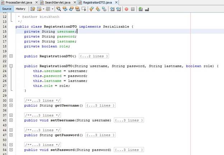Click the '/**...3 lines */' placeholder on line 37
The width and height of the screenshot is (224, 155).
tap(43, 115)
